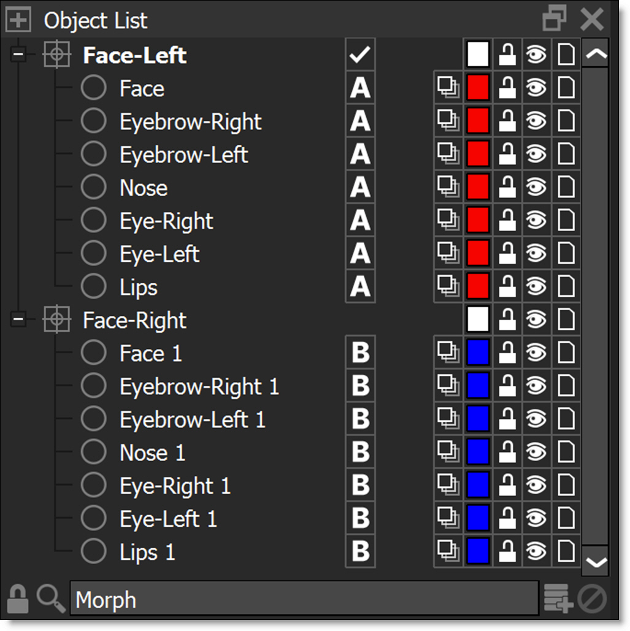Collapse the Face-Right group

point(19,320)
